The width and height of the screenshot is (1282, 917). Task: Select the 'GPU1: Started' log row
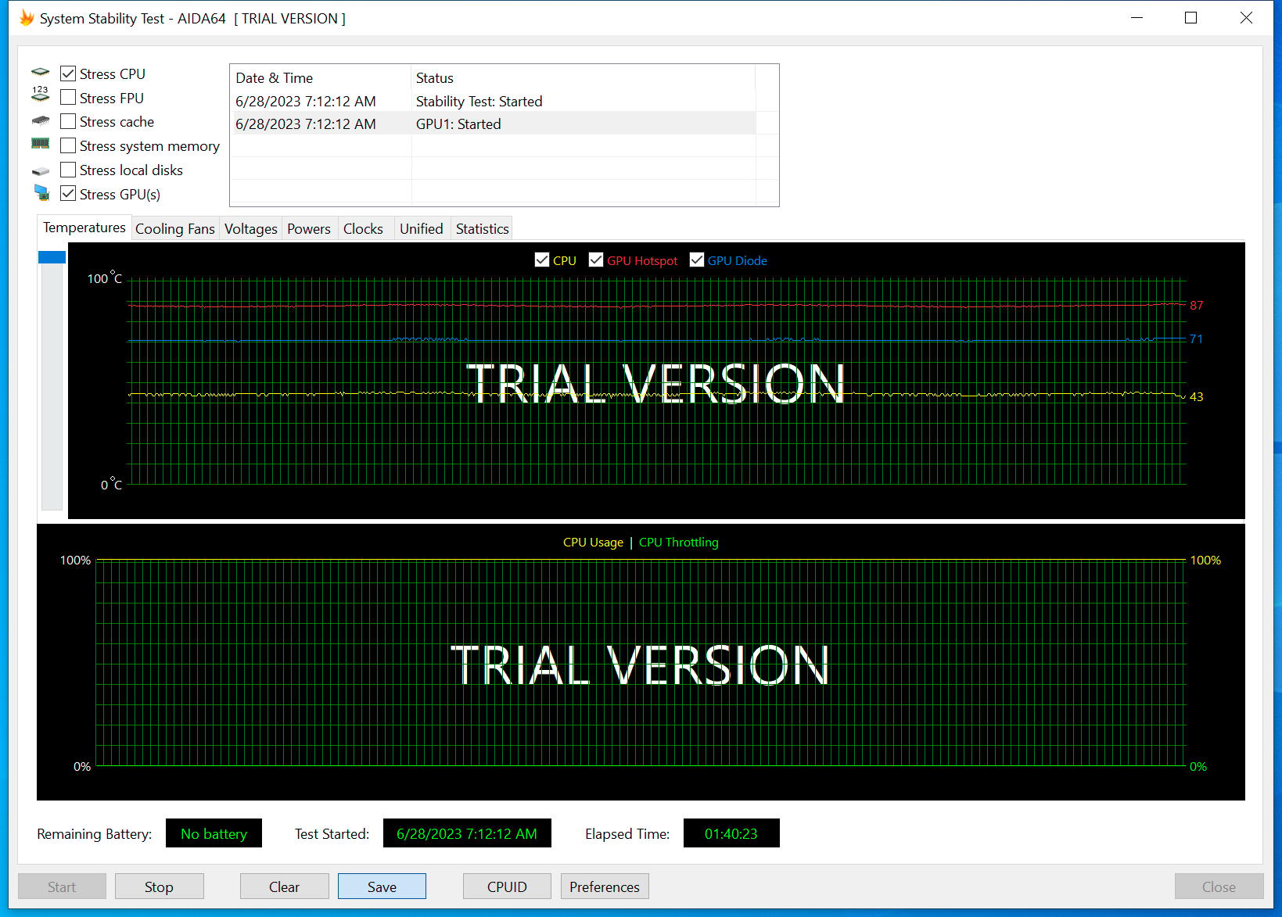tap(493, 124)
